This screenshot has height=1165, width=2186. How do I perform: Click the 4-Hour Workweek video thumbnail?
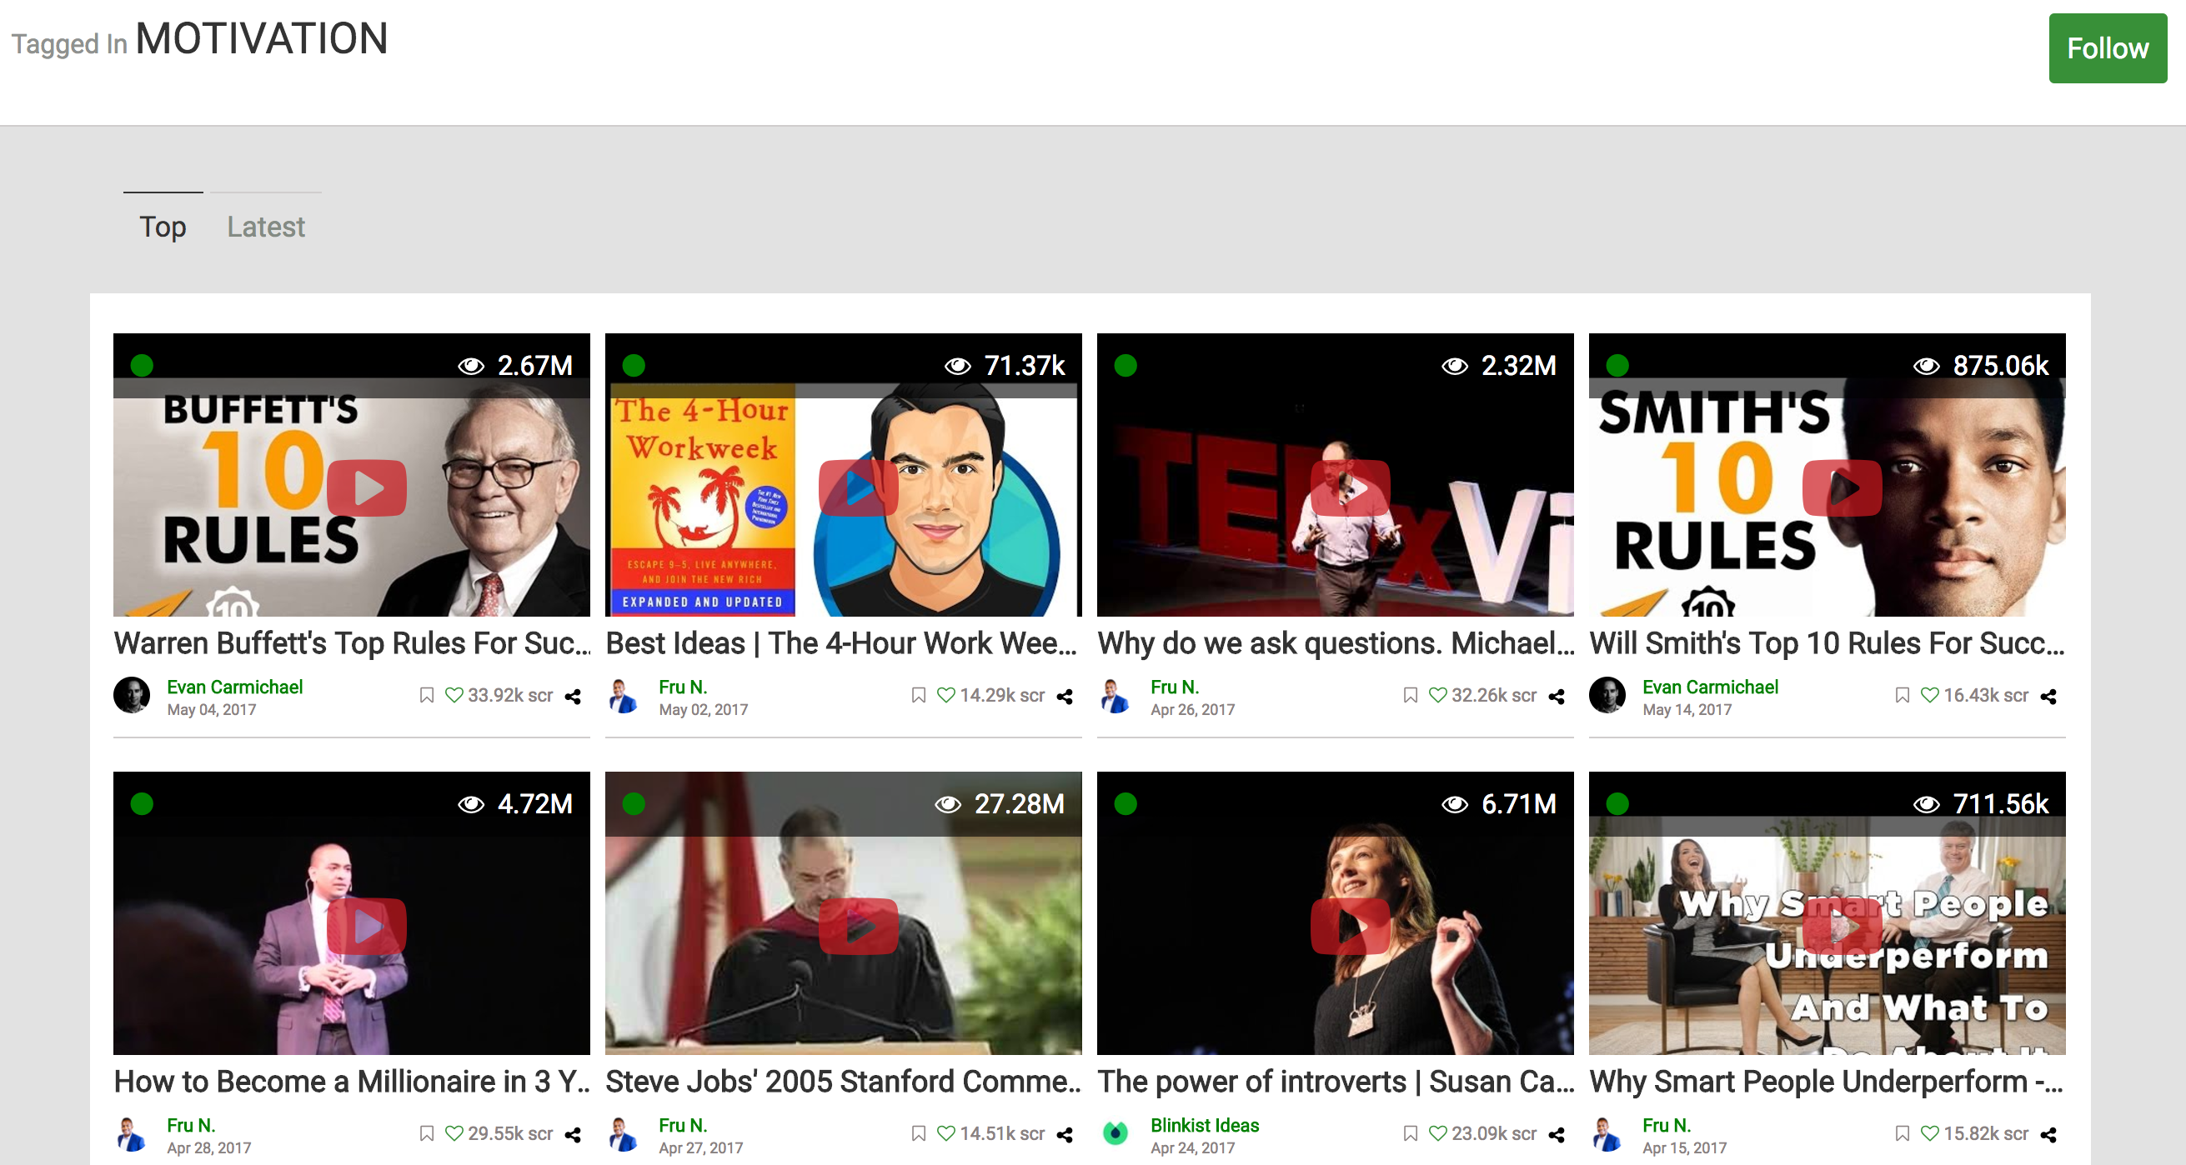(857, 487)
